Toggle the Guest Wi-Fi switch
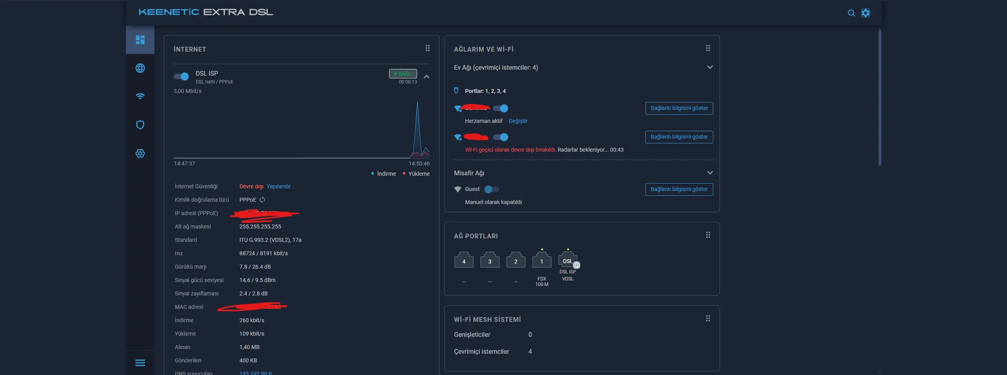Viewport: 1007px width, 375px height. click(x=491, y=189)
